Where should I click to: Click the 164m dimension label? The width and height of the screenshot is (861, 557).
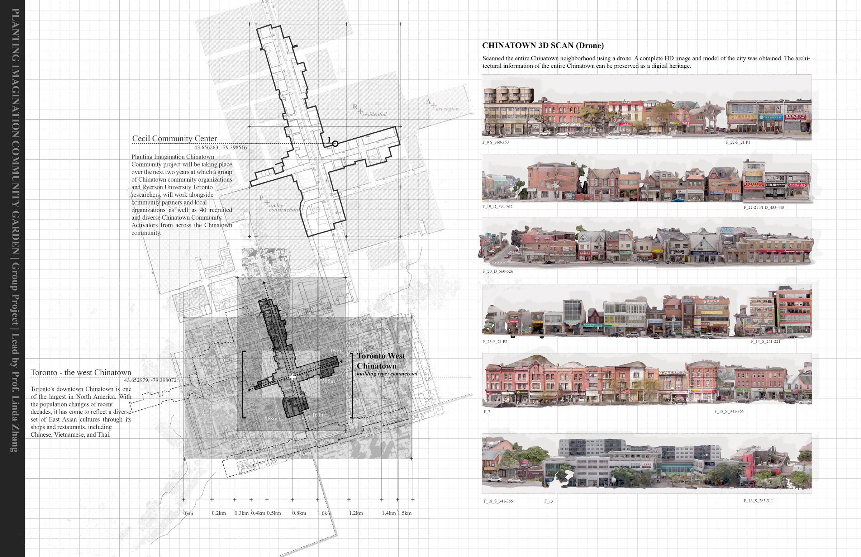336,351
